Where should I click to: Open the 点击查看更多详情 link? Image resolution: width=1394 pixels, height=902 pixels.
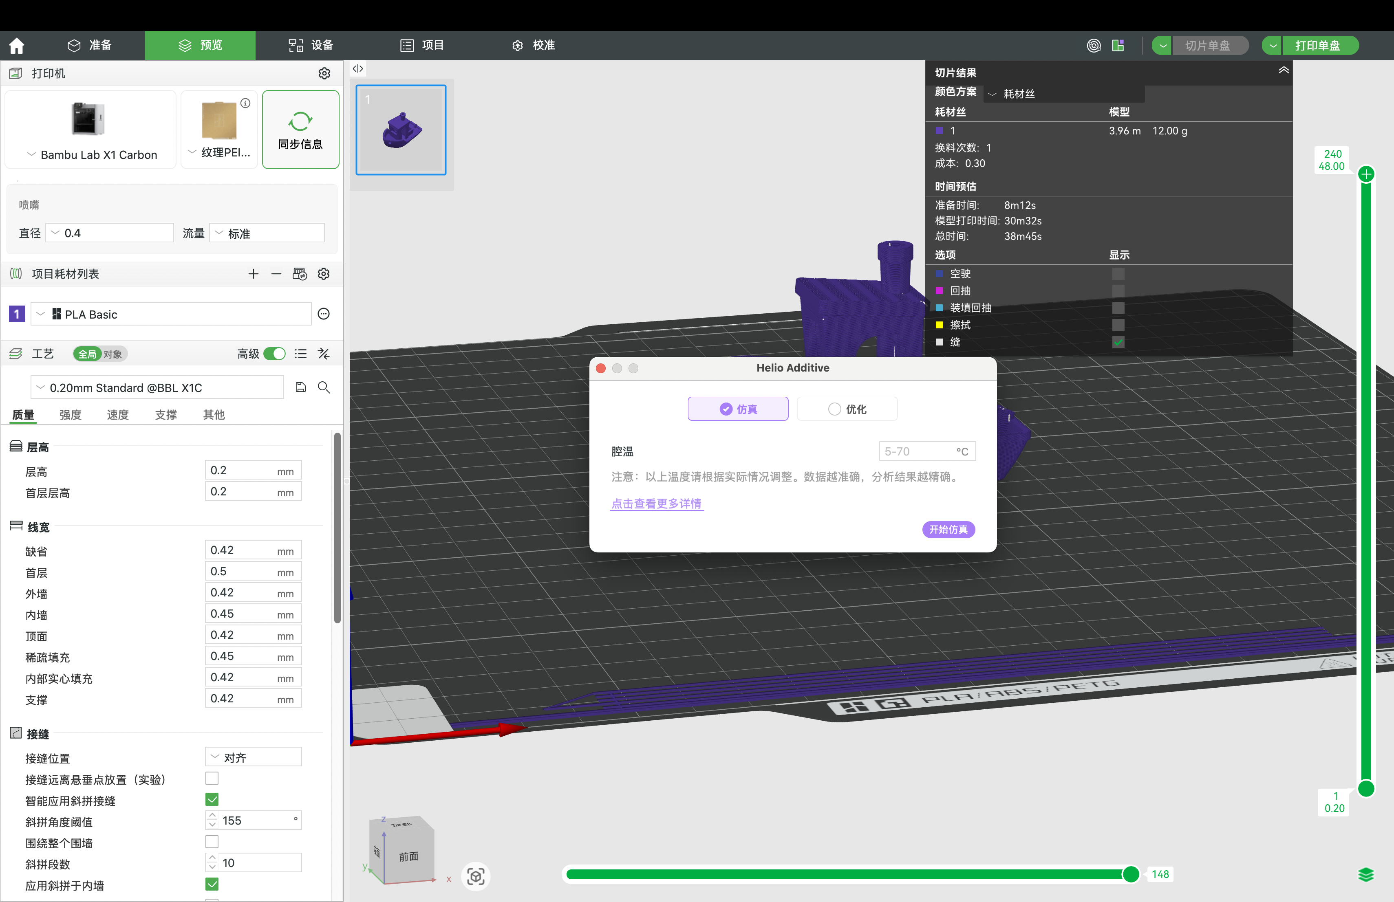(656, 504)
